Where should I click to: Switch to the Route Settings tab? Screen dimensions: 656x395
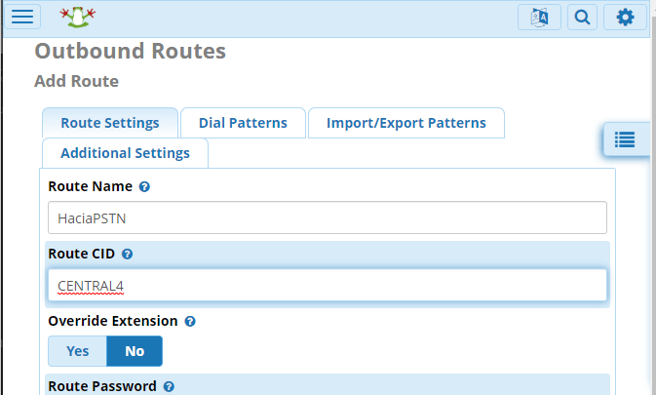point(110,123)
